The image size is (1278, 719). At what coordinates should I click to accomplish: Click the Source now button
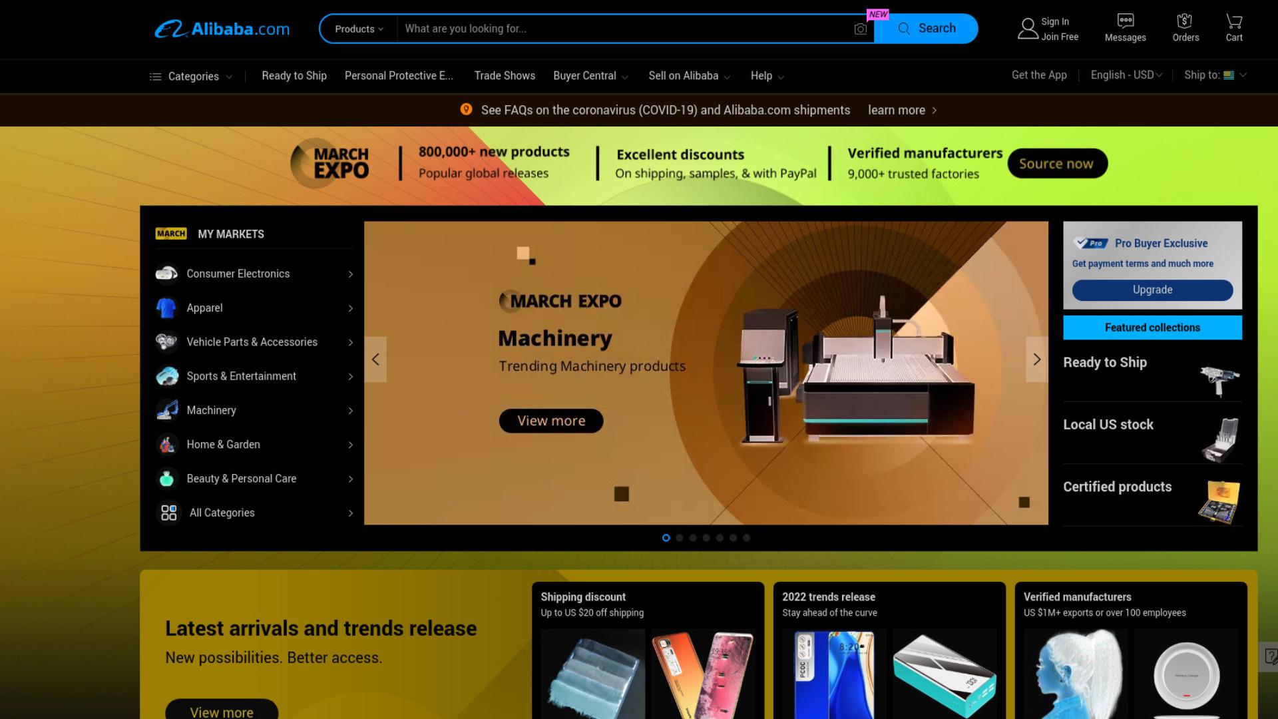pyautogui.click(x=1057, y=164)
